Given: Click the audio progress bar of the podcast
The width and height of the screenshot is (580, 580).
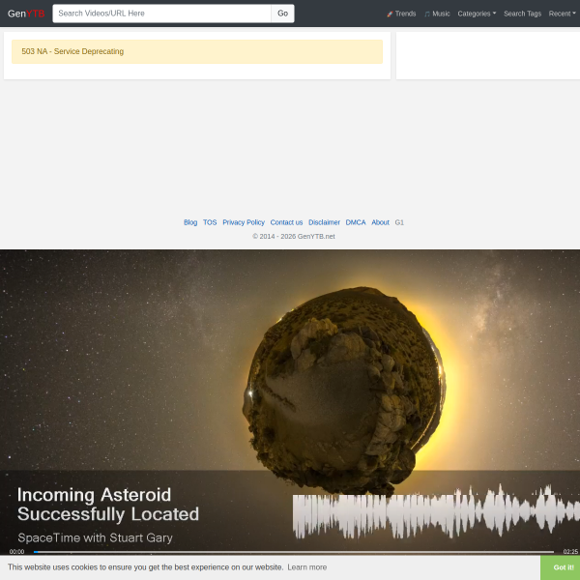Looking at the screenshot, I should [294, 552].
